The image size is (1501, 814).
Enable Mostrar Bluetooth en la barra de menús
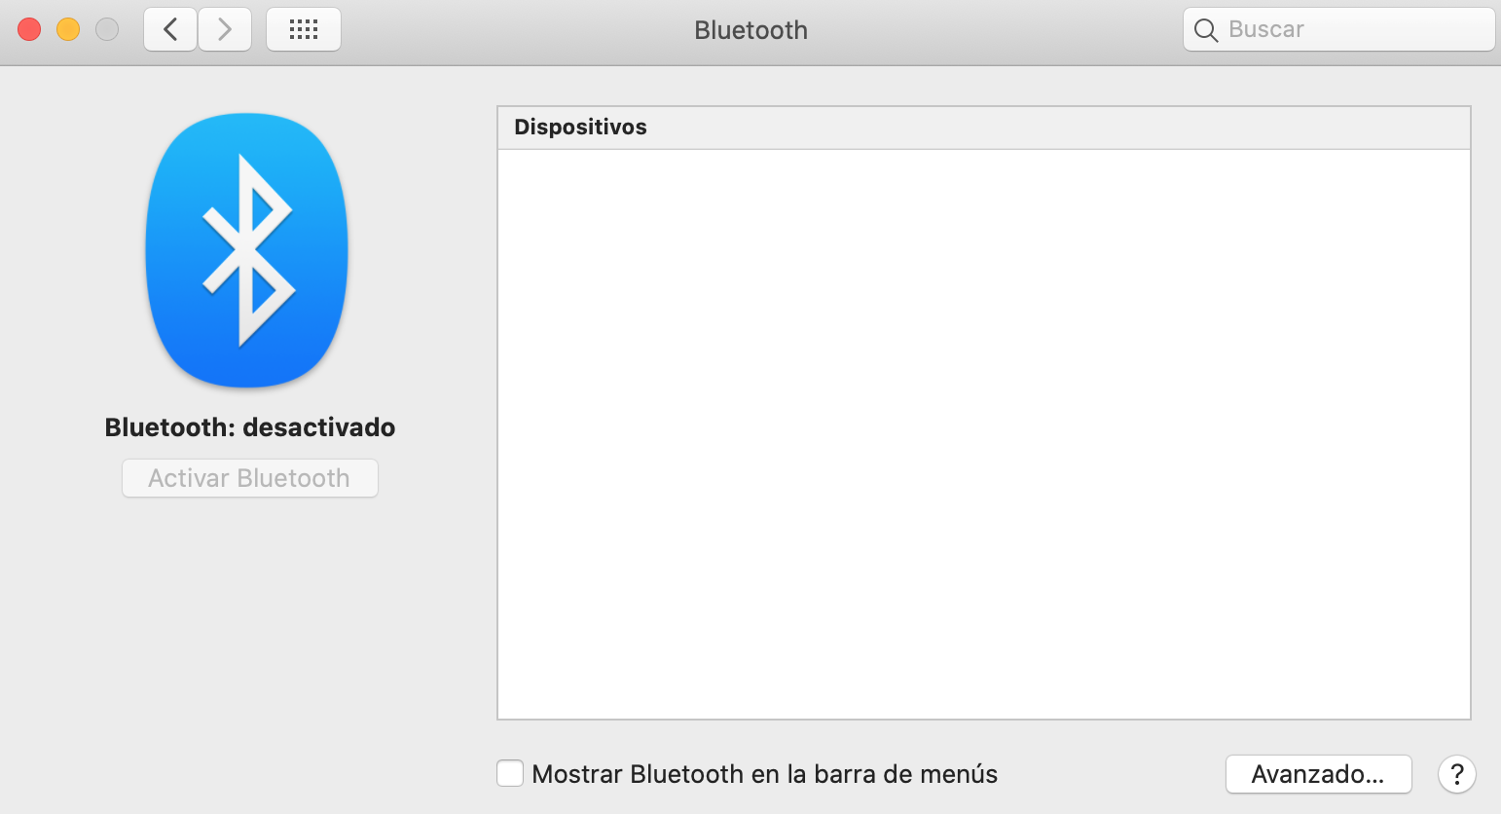click(510, 773)
